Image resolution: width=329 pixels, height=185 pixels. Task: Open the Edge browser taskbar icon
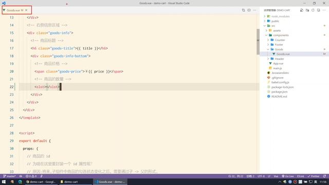click(x=20, y=182)
